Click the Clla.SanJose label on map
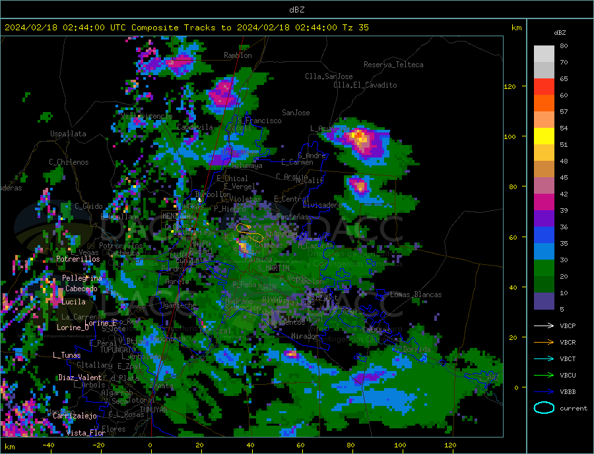Viewport: 594px width, 454px height. click(329, 76)
